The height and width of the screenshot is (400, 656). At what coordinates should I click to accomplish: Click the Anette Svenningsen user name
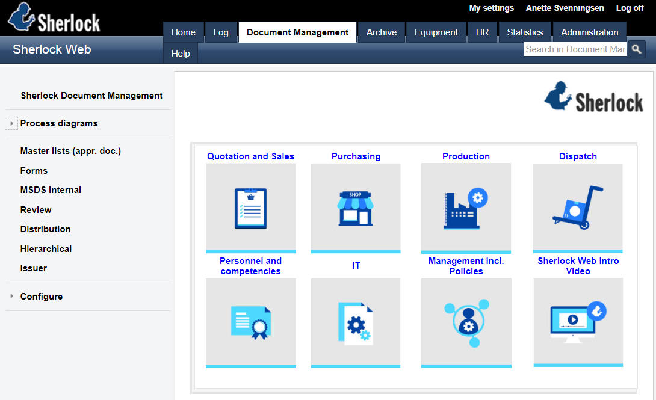tap(565, 8)
